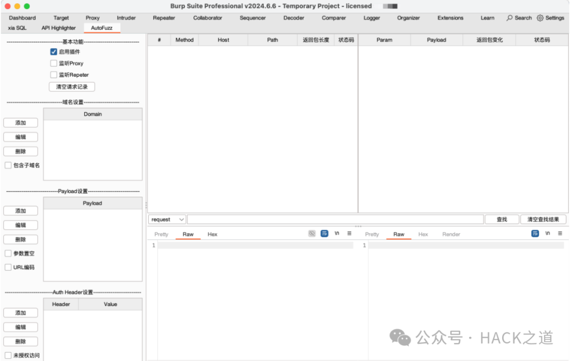This screenshot has width=572, height=361.
Task: Open the Collaborator tab
Action: pos(208,18)
